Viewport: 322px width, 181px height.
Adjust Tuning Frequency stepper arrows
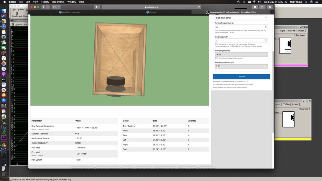coord(266,27)
